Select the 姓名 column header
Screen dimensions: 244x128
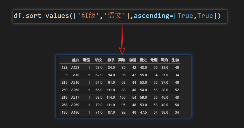[x=76, y=60]
